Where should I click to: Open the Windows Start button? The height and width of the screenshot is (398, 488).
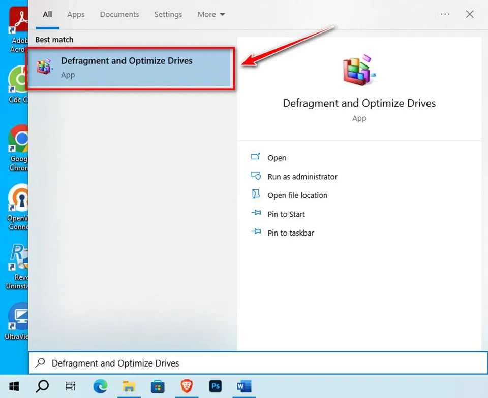click(x=14, y=386)
